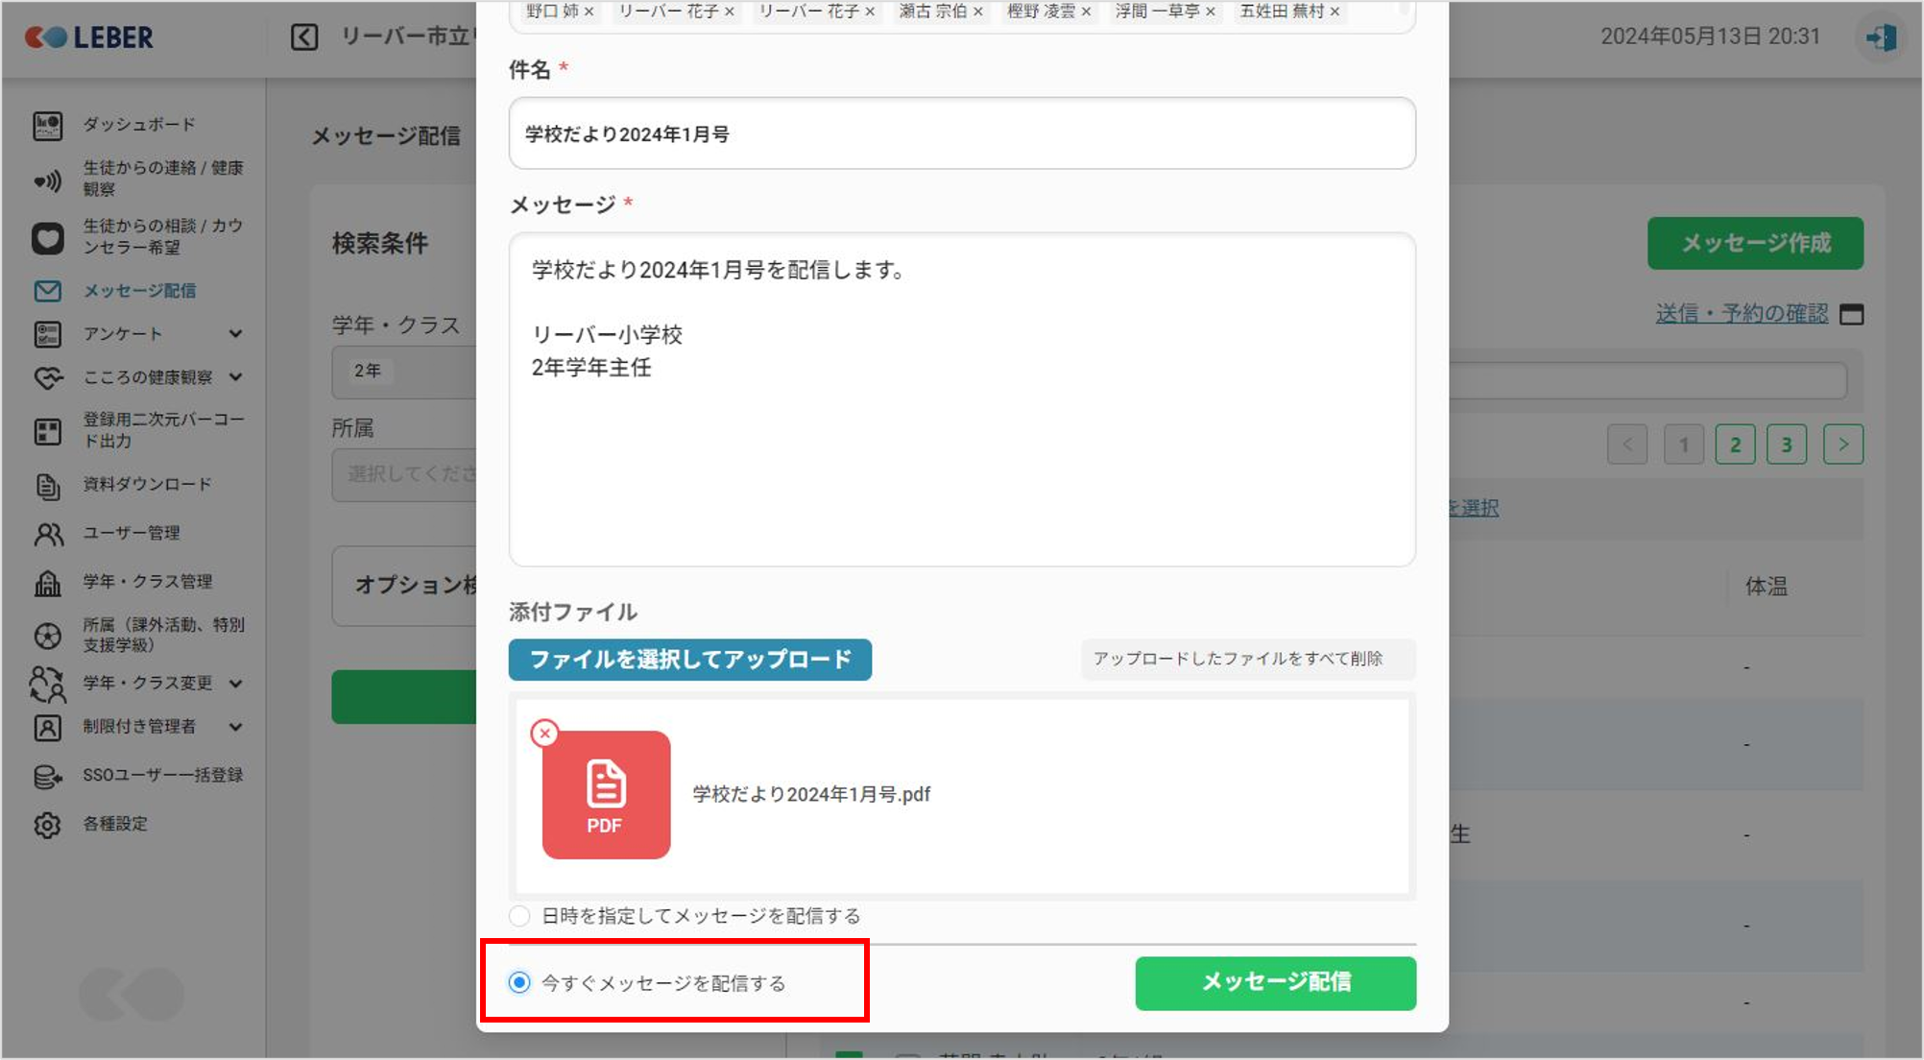Click the calendar icon beside 送信・予約の確認
1924x1060 pixels.
pyautogui.click(x=1851, y=314)
